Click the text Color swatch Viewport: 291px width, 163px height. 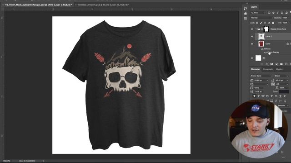coord(284,91)
